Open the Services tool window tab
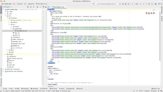The width and height of the screenshot is (163, 92). coord(53,89)
